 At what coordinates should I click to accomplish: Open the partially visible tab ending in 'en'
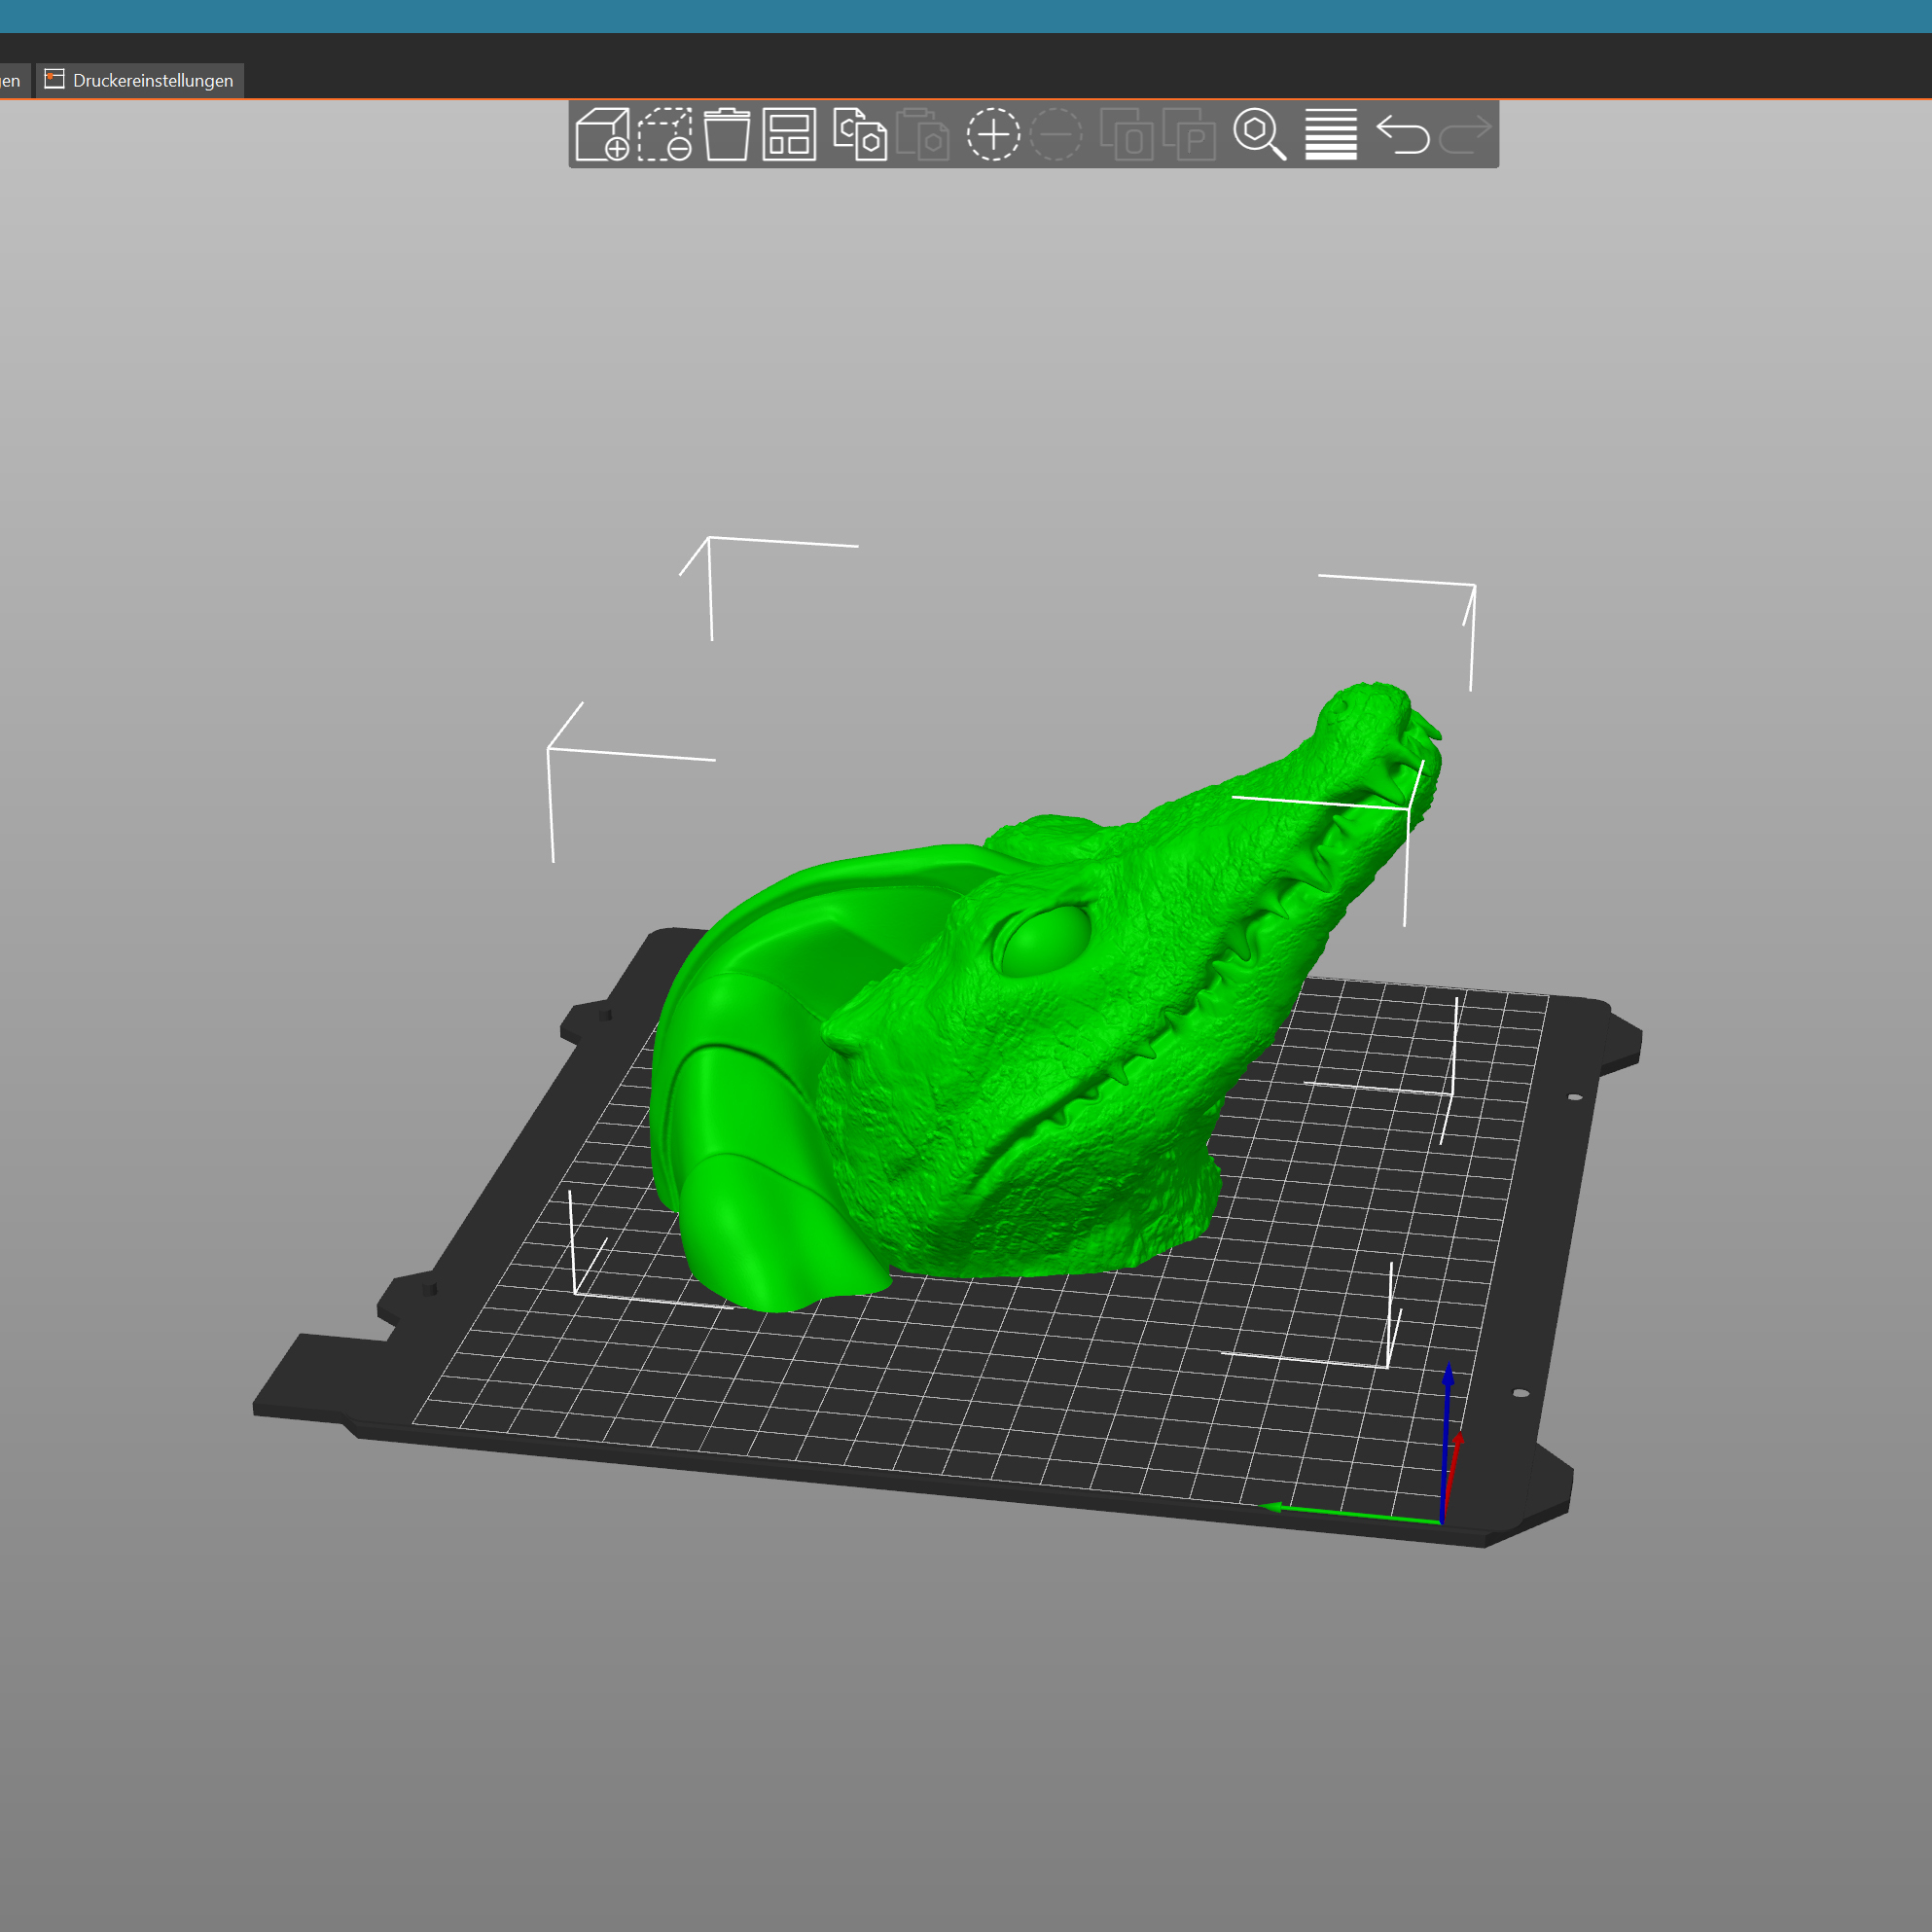[x=11, y=81]
